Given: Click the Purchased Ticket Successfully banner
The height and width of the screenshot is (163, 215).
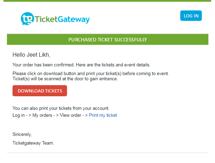Looking at the screenshot, I should (x=108, y=40).
